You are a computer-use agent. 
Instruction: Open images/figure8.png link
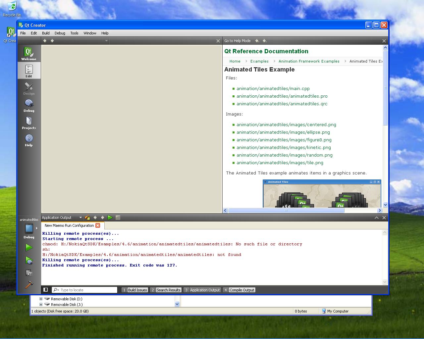[284, 140]
